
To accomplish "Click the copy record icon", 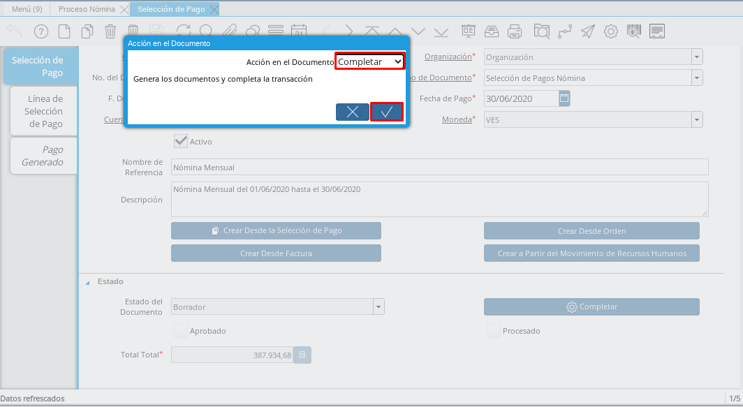I will coord(87,31).
